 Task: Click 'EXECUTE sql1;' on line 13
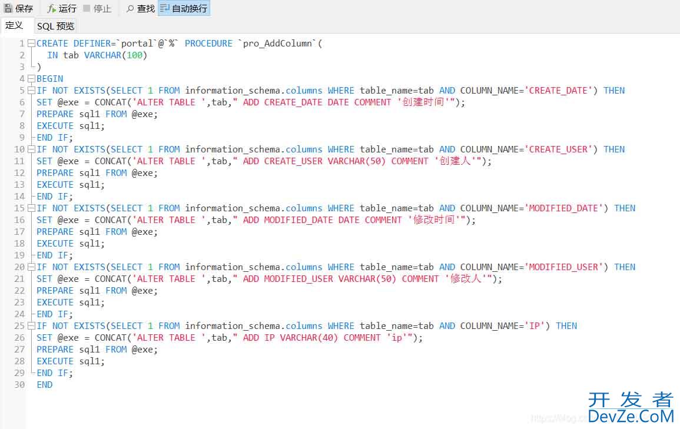pyautogui.click(x=71, y=185)
